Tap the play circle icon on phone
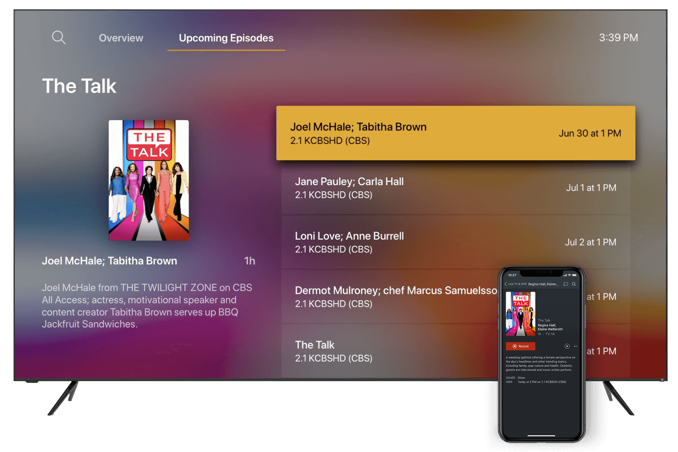678x452 pixels. click(567, 346)
